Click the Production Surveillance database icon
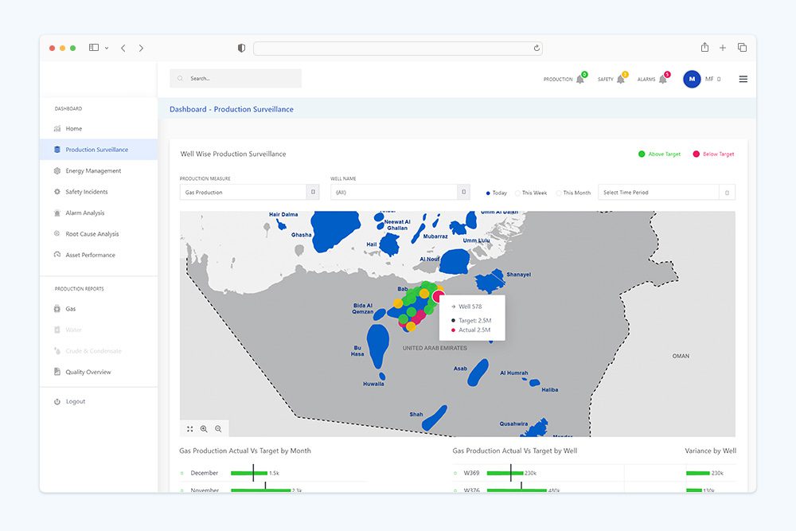 click(x=57, y=150)
